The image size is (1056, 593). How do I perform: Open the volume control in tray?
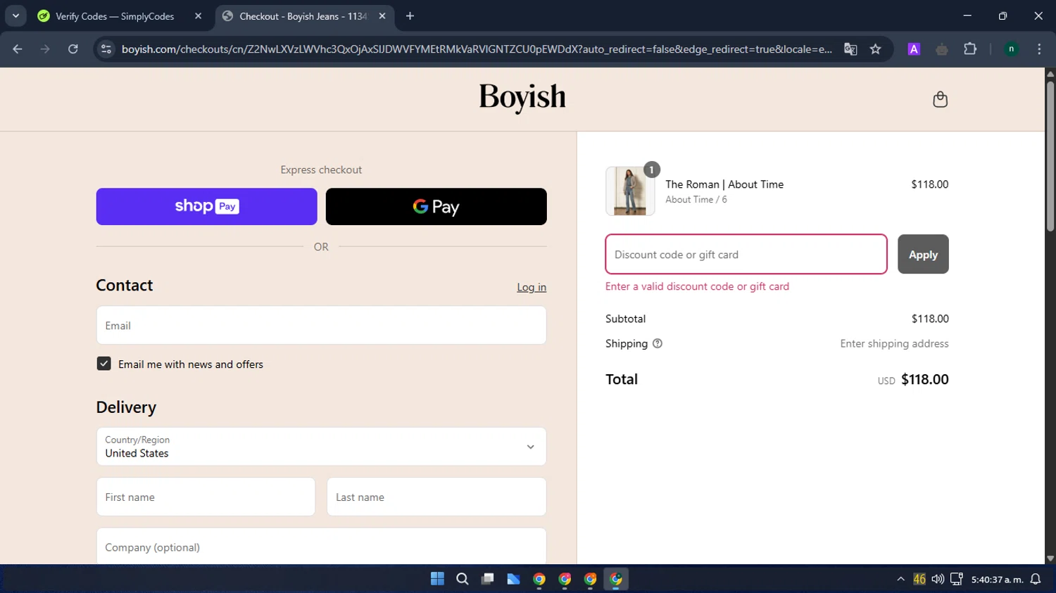tap(938, 579)
